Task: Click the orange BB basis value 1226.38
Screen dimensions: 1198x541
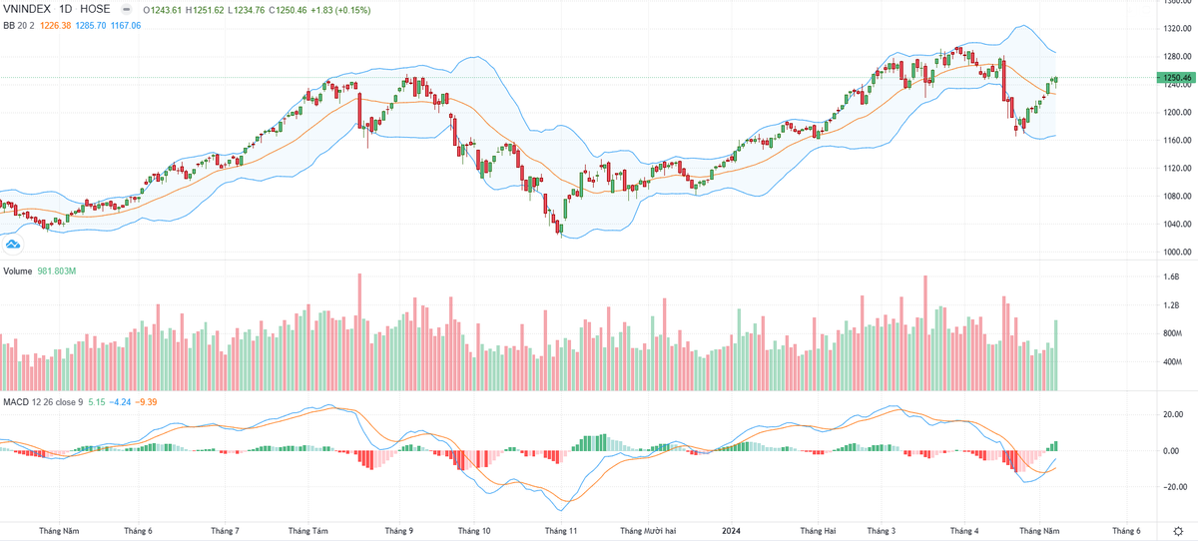Action: 57,24
